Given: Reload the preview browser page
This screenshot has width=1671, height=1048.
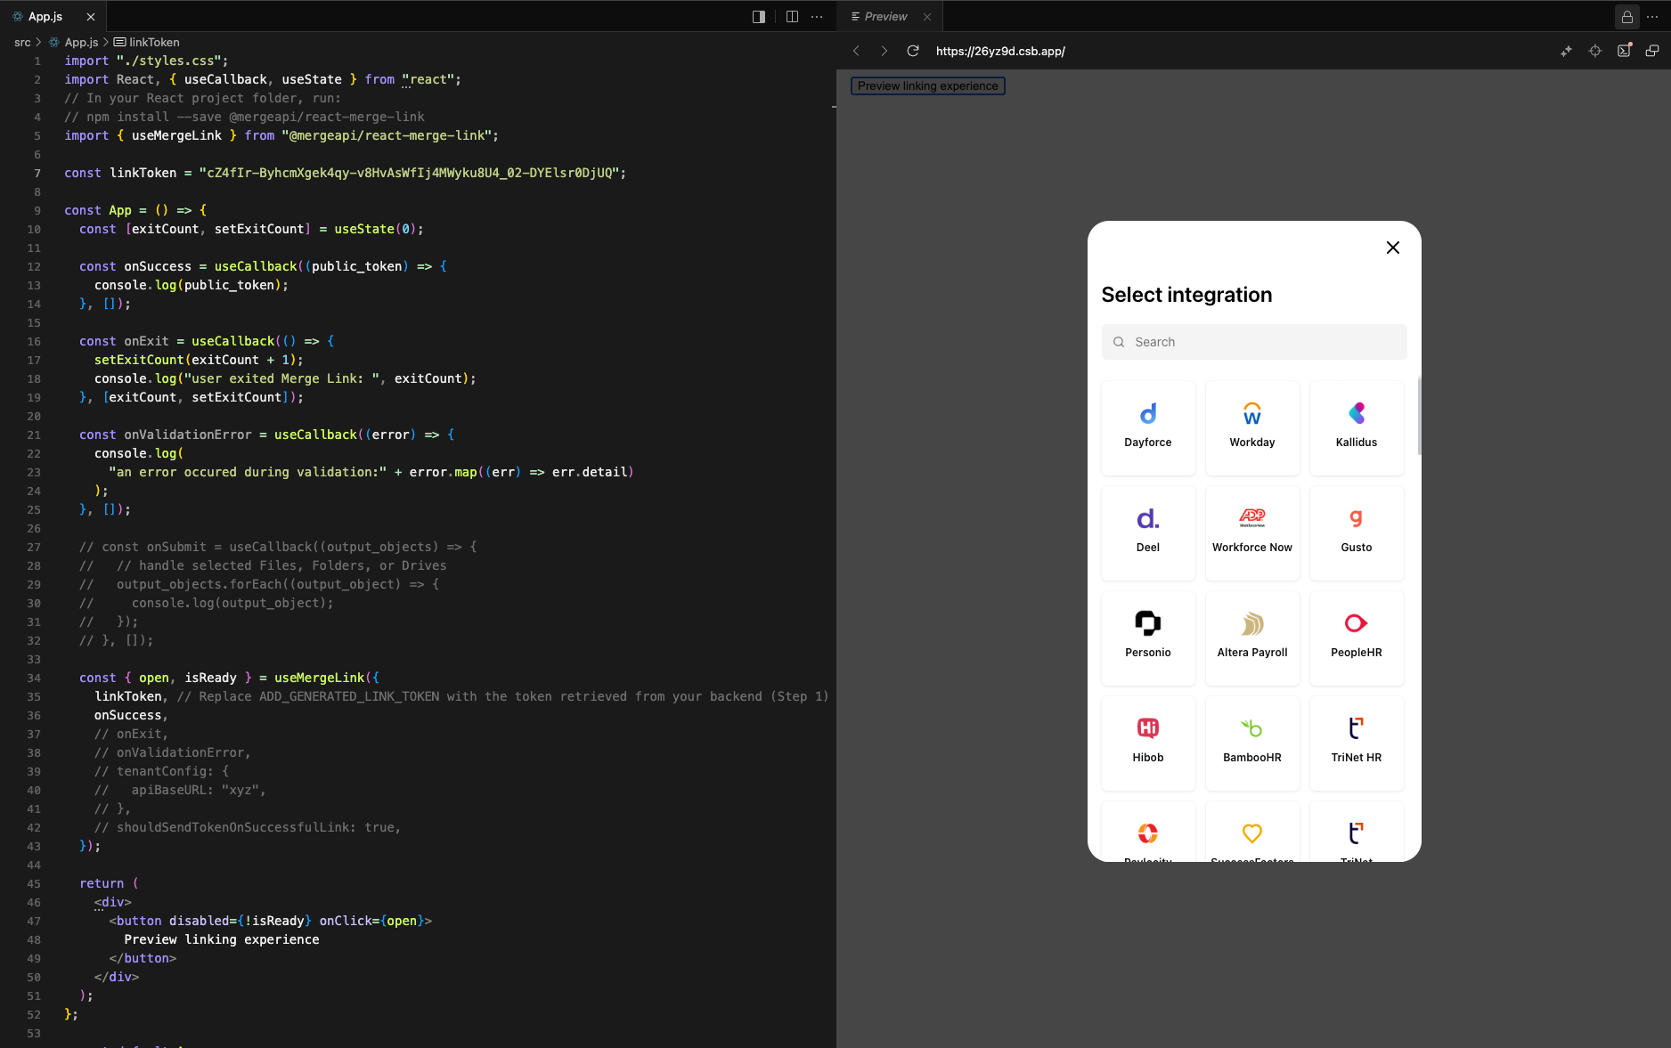Looking at the screenshot, I should click(912, 51).
